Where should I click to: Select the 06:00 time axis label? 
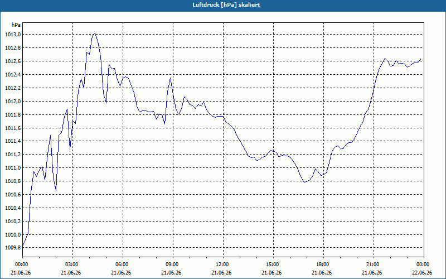tap(123, 264)
